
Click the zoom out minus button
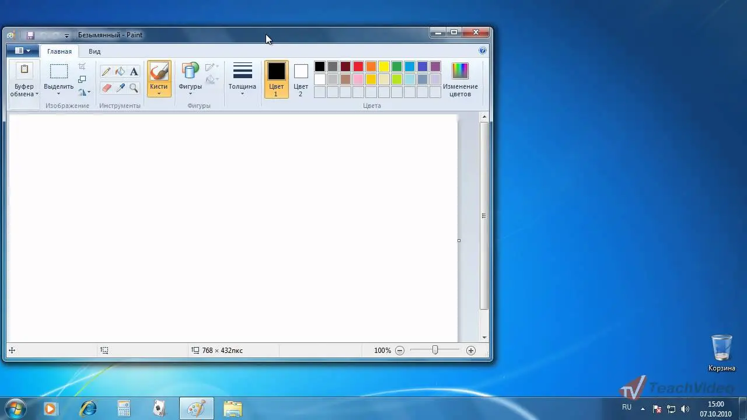point(400,351)
